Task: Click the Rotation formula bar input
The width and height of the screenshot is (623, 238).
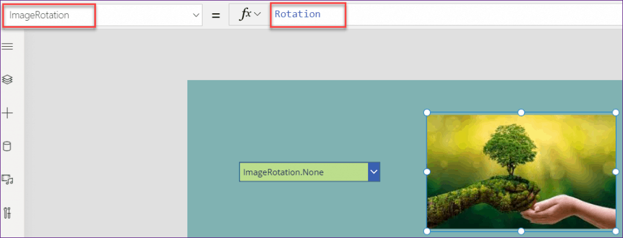Action: [447, 15]
